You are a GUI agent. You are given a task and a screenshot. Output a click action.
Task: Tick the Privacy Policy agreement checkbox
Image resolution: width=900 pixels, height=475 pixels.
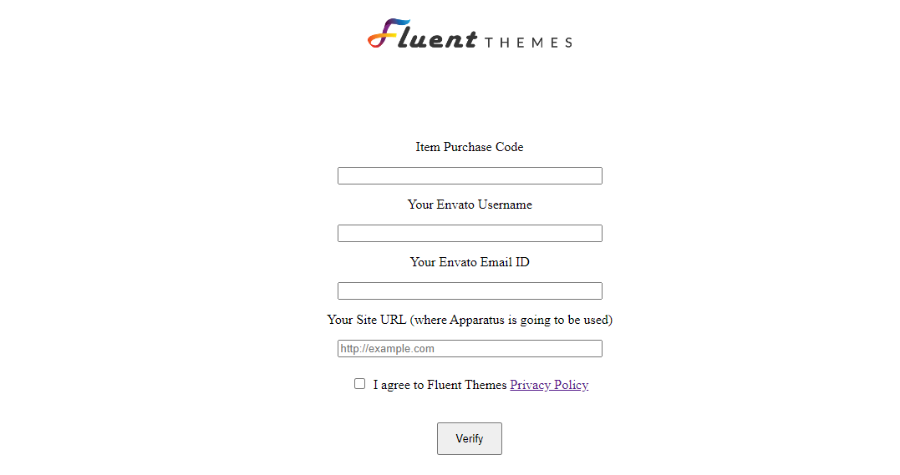pos(359,384)
